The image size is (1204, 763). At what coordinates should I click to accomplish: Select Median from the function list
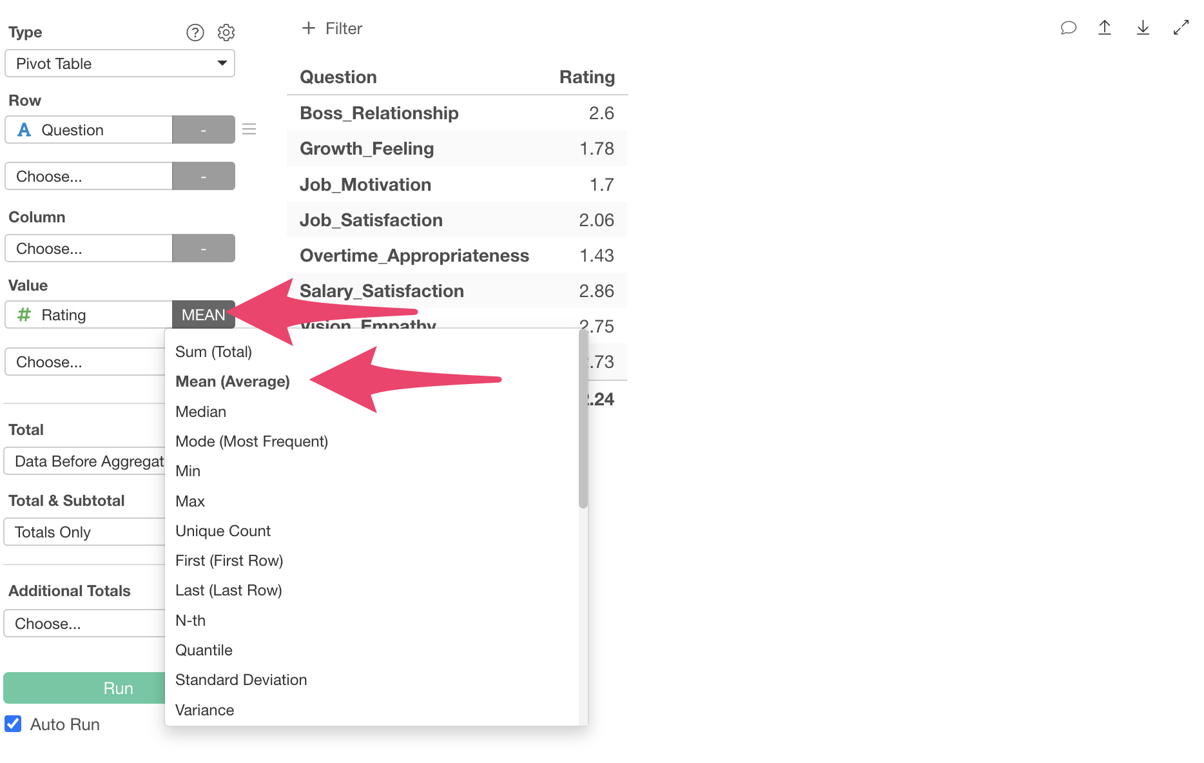pyautogui.click(x=200, y=411)
